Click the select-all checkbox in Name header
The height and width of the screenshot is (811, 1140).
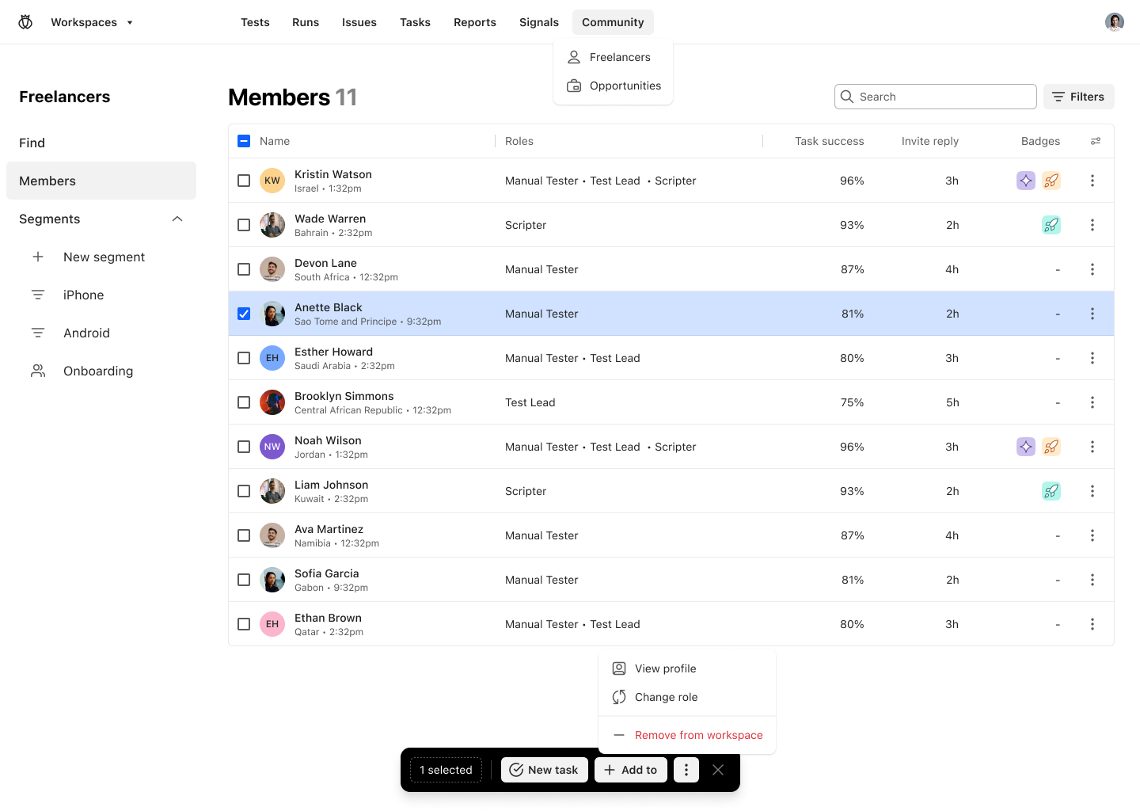point(244,140)
